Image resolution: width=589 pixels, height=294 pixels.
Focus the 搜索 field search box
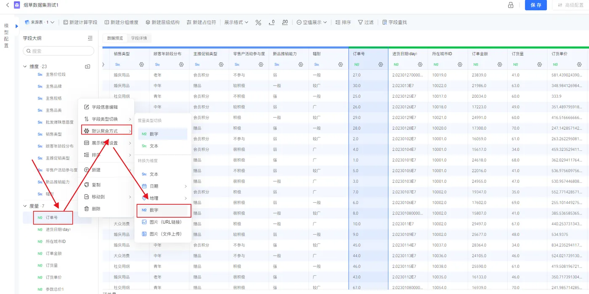point(58,51)
